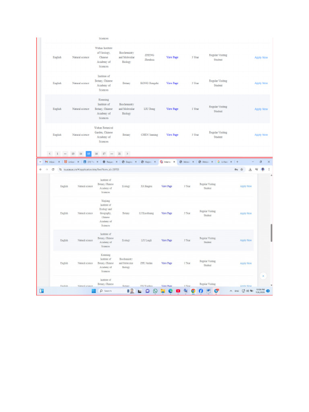Screen dimensions: 309x412
Task: Select page 16 in the pagination
Action: tap(96, 154)
